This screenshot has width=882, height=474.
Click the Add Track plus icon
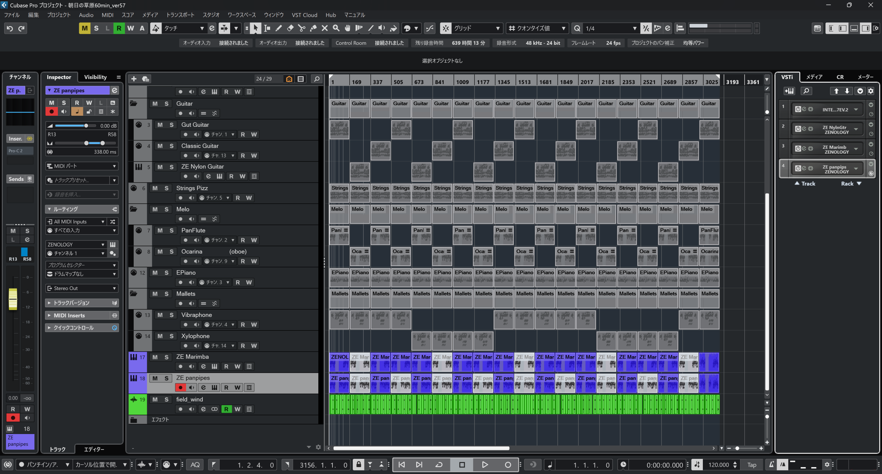(134, 79)
